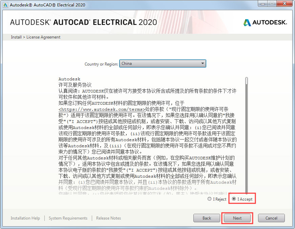The image size is (295, 229).
Task: Click the Autodesk logo at top right
Action: pyautogui.click(x=265, y=22)
